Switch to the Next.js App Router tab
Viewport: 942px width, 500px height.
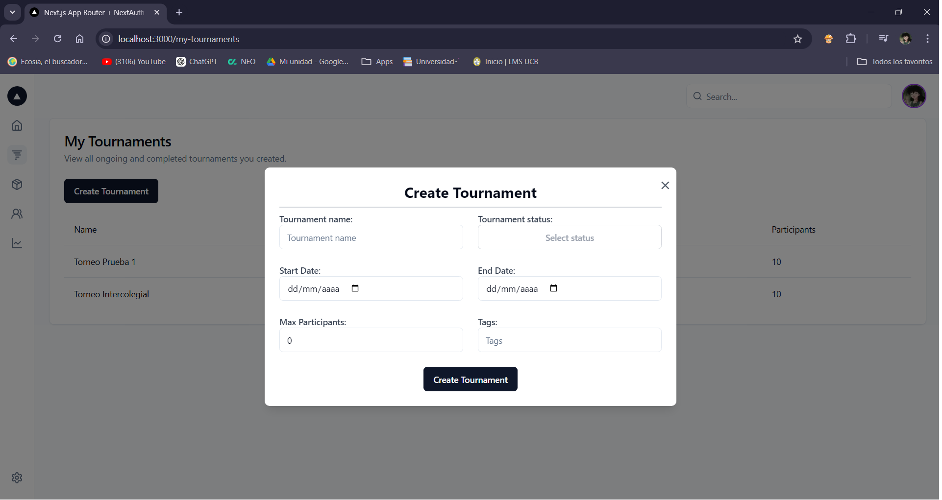pyautogui.click(x=94, y=13)
